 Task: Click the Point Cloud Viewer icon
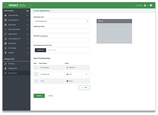pyautogui.click(x=6, y=29)
